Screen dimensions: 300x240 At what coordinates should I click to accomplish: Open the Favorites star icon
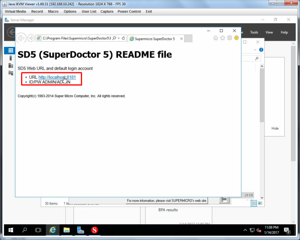pyautogui.click(x=222, y=38)
